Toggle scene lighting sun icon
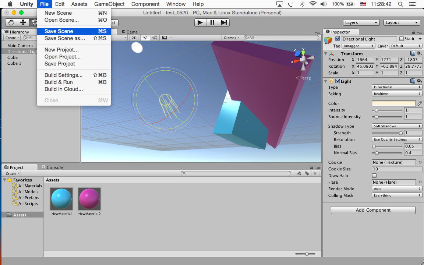 pyautogui.click(x=145, y=38)
